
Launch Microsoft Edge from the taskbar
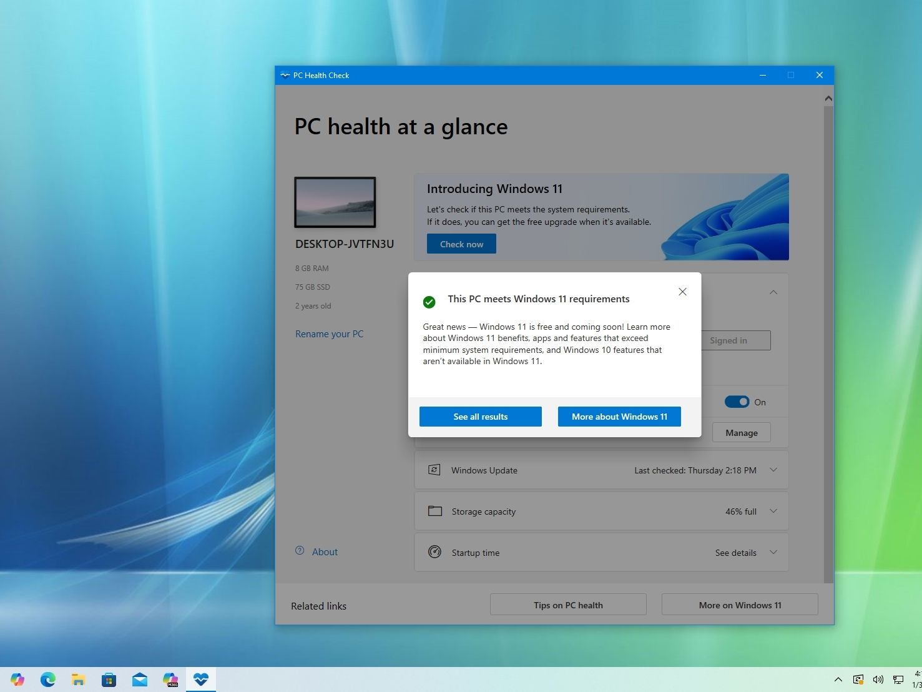coord(48,679)
